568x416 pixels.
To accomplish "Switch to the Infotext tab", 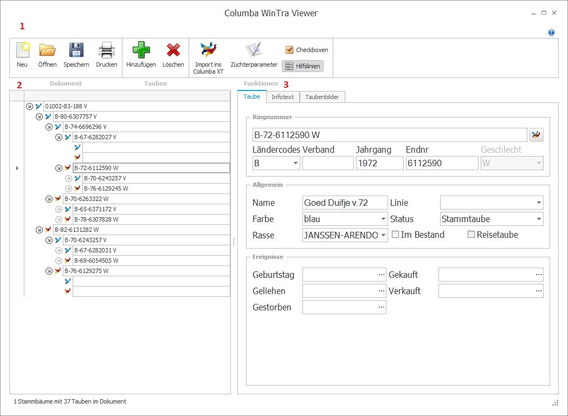I will tap(282, 97).
